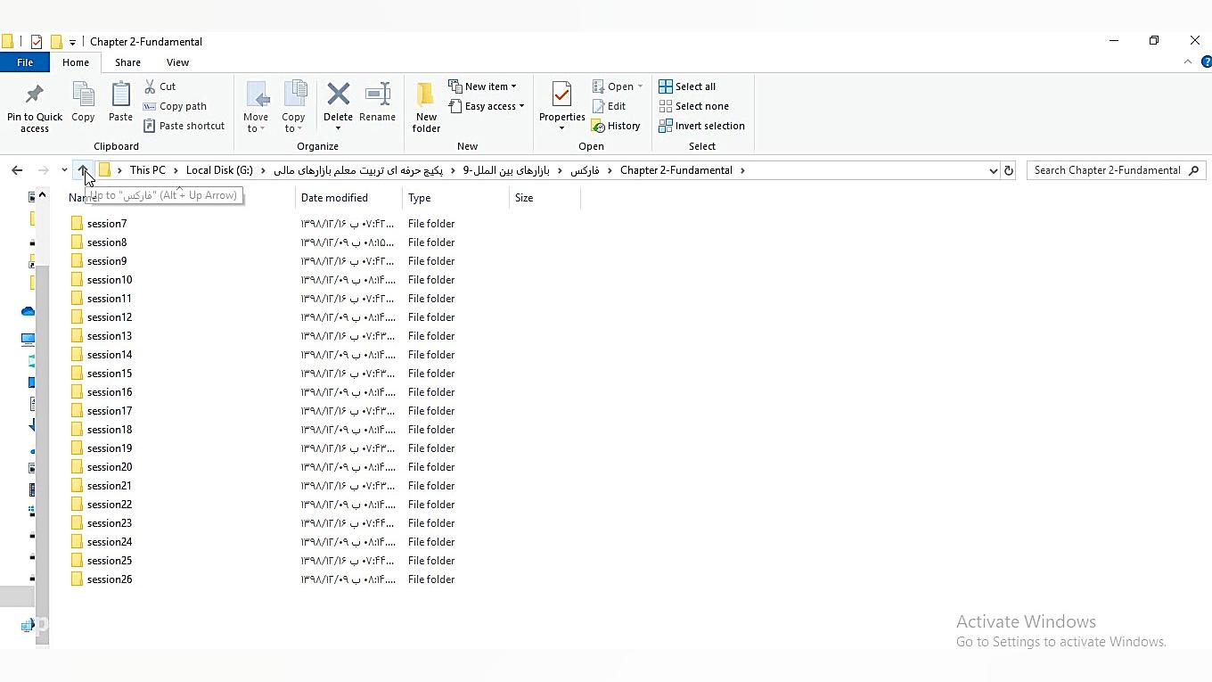Click the Delete red X icon

pos(338,94)
